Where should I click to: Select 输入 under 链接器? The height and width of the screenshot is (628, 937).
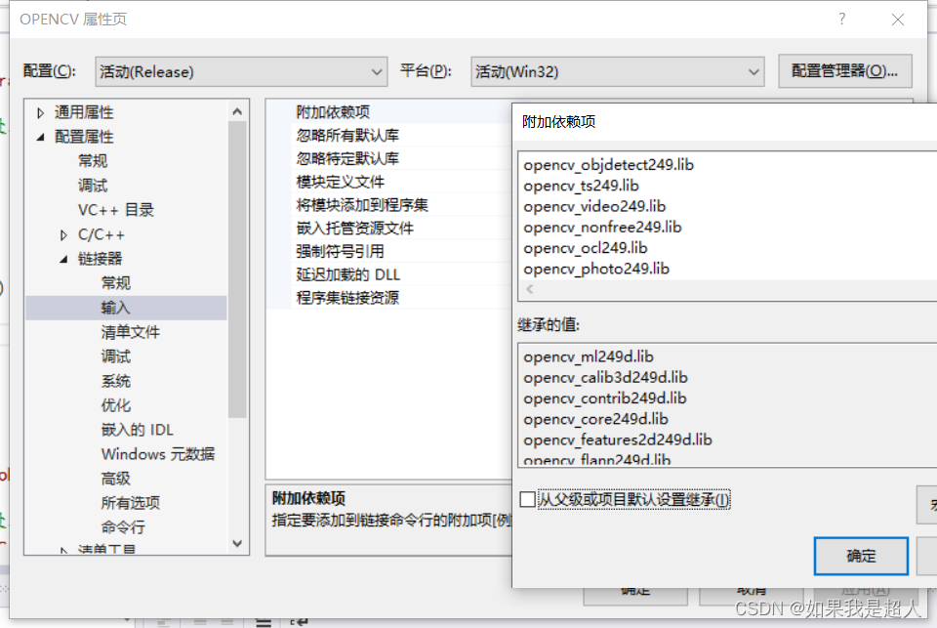(x=116, y=308)
